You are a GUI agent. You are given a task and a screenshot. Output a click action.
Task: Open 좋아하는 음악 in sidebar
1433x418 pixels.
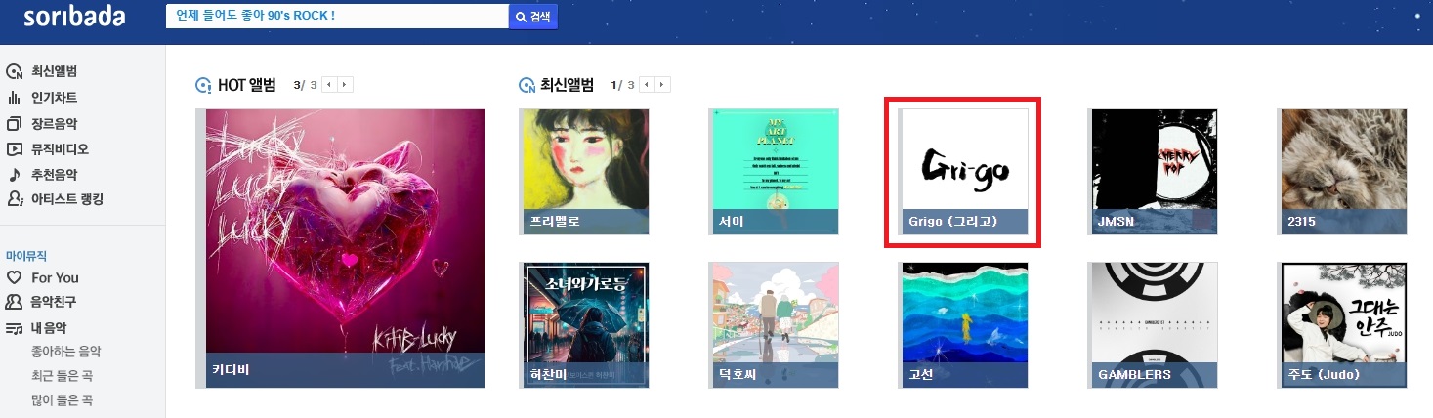pyautogui.click(x=66, y=352)
